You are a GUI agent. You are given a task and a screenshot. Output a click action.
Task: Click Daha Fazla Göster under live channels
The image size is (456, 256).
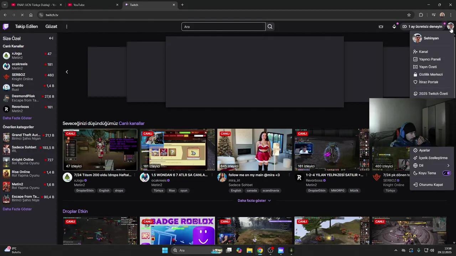click(x=17, y=118)
